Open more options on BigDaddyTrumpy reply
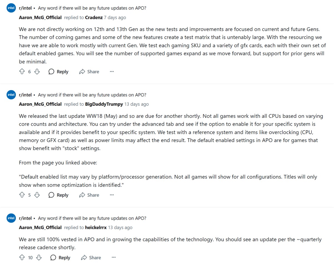 112,195
